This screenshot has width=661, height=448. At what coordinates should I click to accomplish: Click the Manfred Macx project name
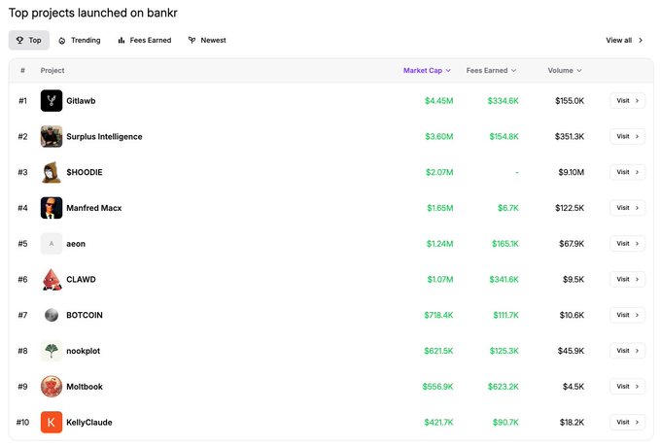(x=94, y=208)
